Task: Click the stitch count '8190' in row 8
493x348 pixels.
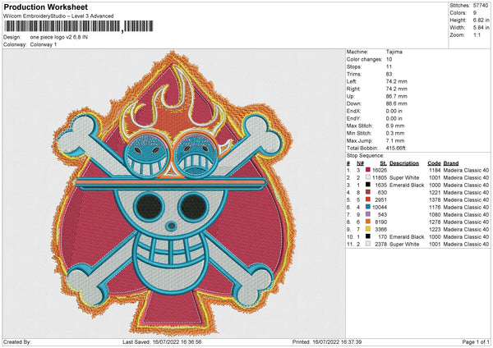Action: pyautogui.click(x=380, y=222)
